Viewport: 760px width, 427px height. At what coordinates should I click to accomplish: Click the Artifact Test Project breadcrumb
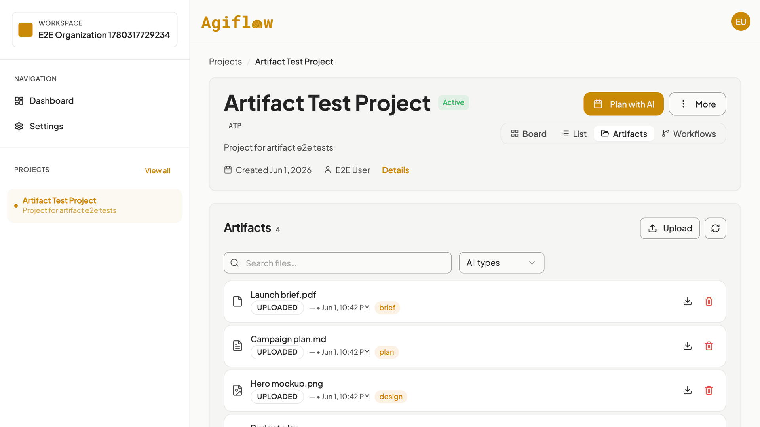[x=294, y=62]
